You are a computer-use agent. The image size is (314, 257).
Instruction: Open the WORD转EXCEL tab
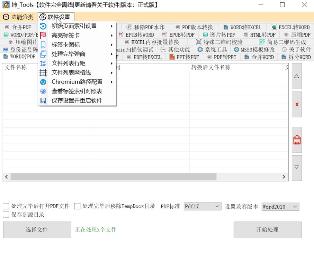pyautogui.click(x=242, y=27)
